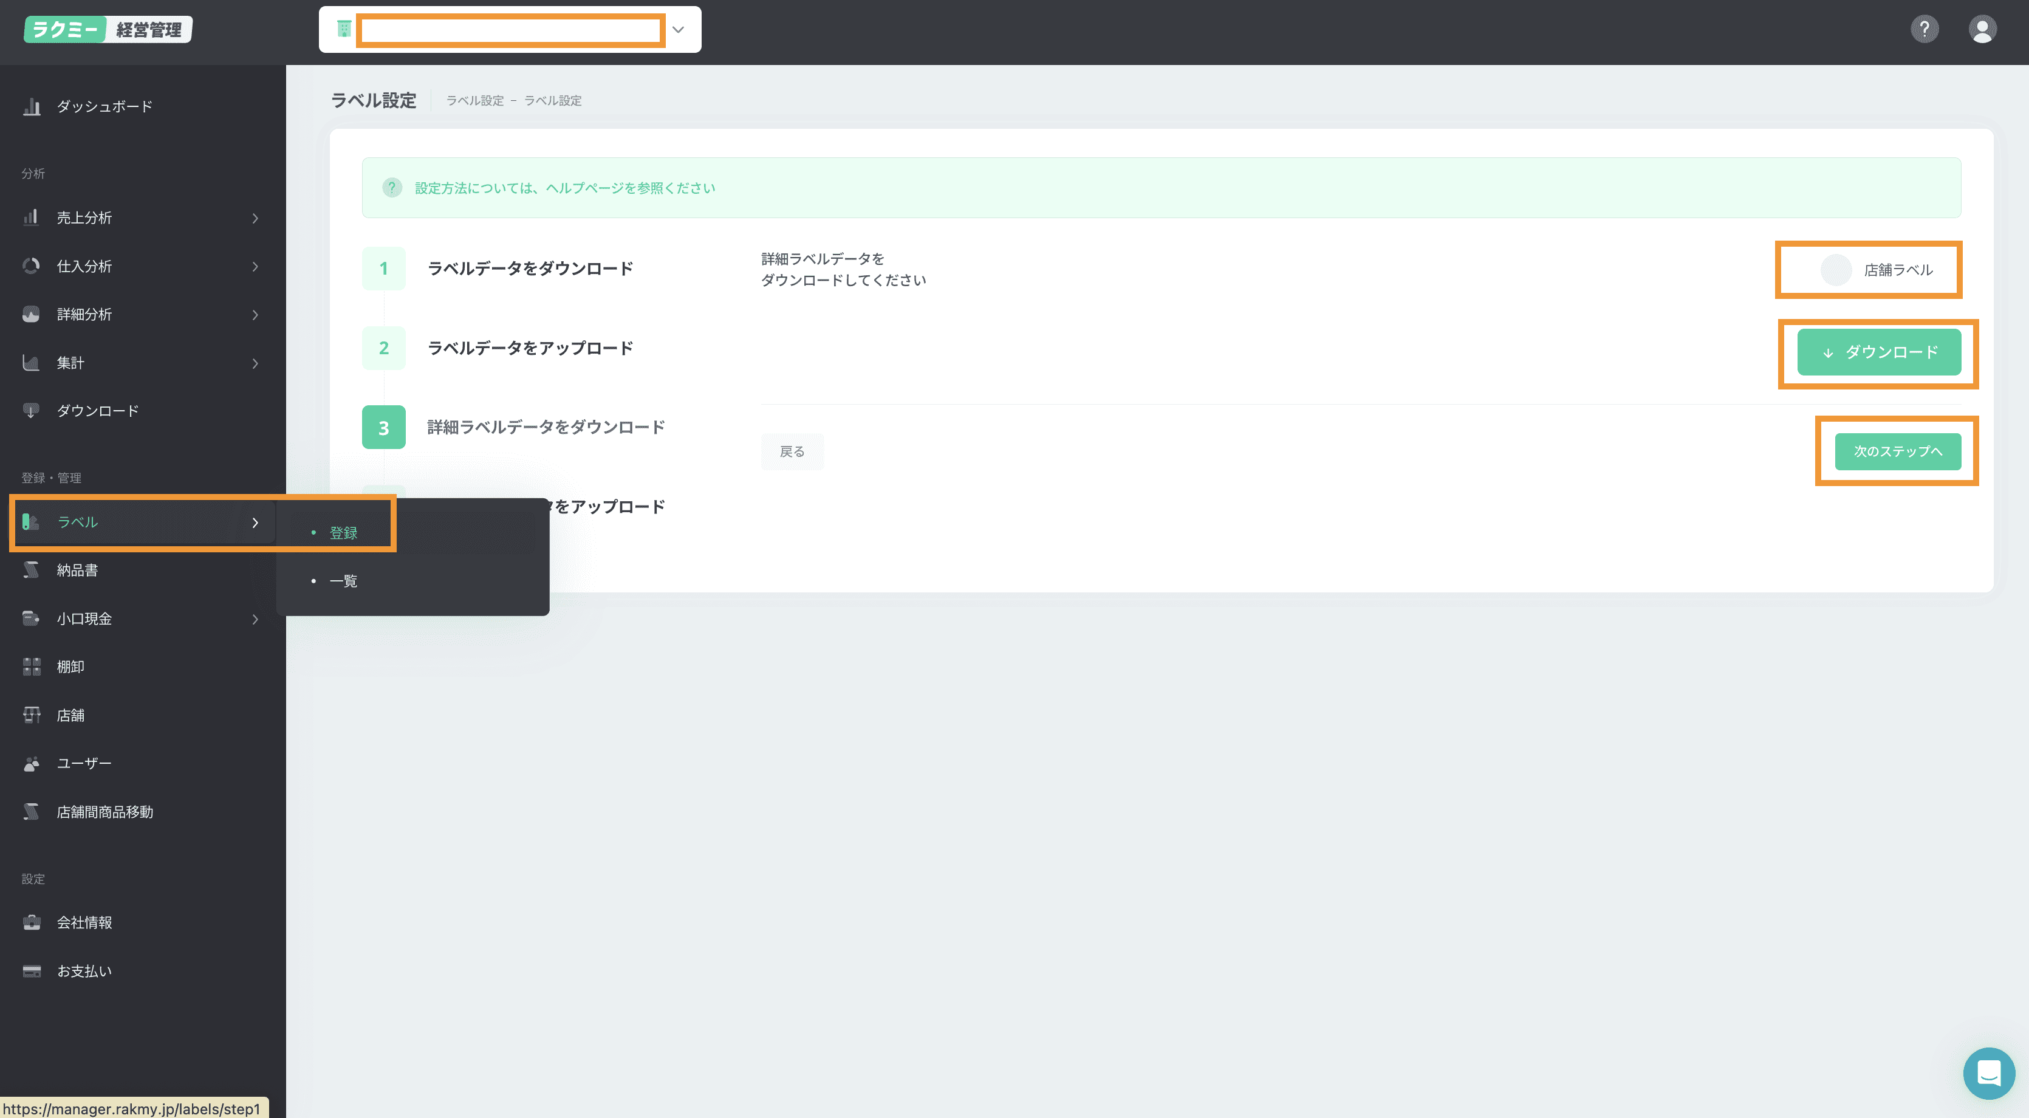Click the 店舗 shop icon in sidebar
The image size is (2029, 1118).
point(32,715)
